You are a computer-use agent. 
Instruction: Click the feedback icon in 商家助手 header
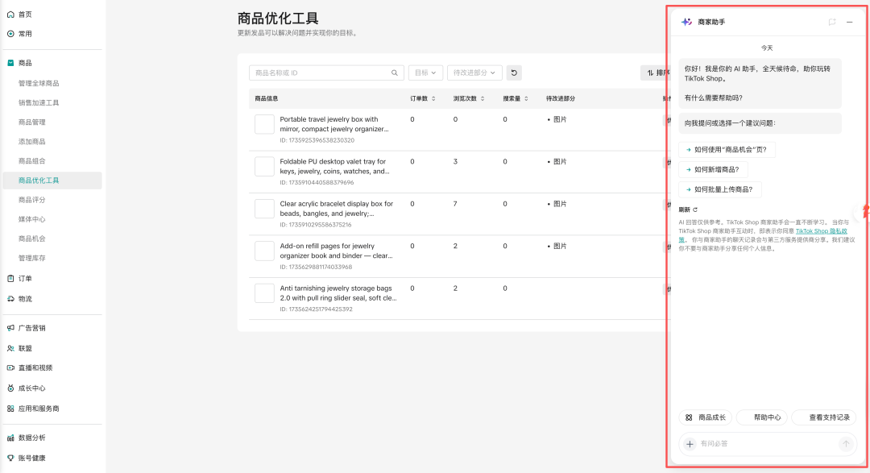[x=831, y=22]
